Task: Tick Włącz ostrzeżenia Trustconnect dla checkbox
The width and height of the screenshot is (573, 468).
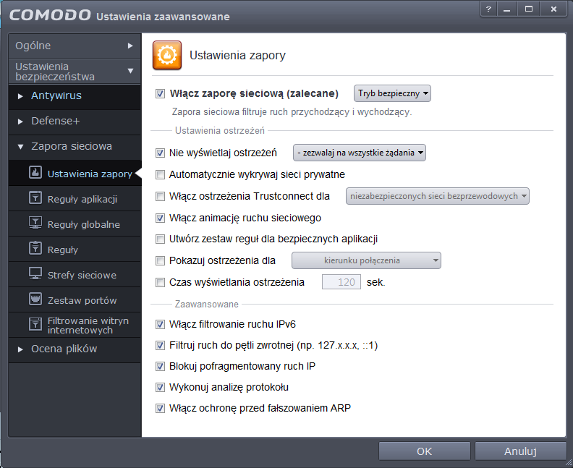Action: pos(160,197)
